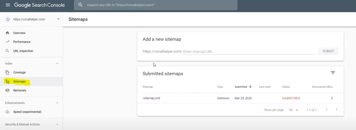356x130 pixels.
Task: Open the Rows per page dropdown
Action: [294, 110]
